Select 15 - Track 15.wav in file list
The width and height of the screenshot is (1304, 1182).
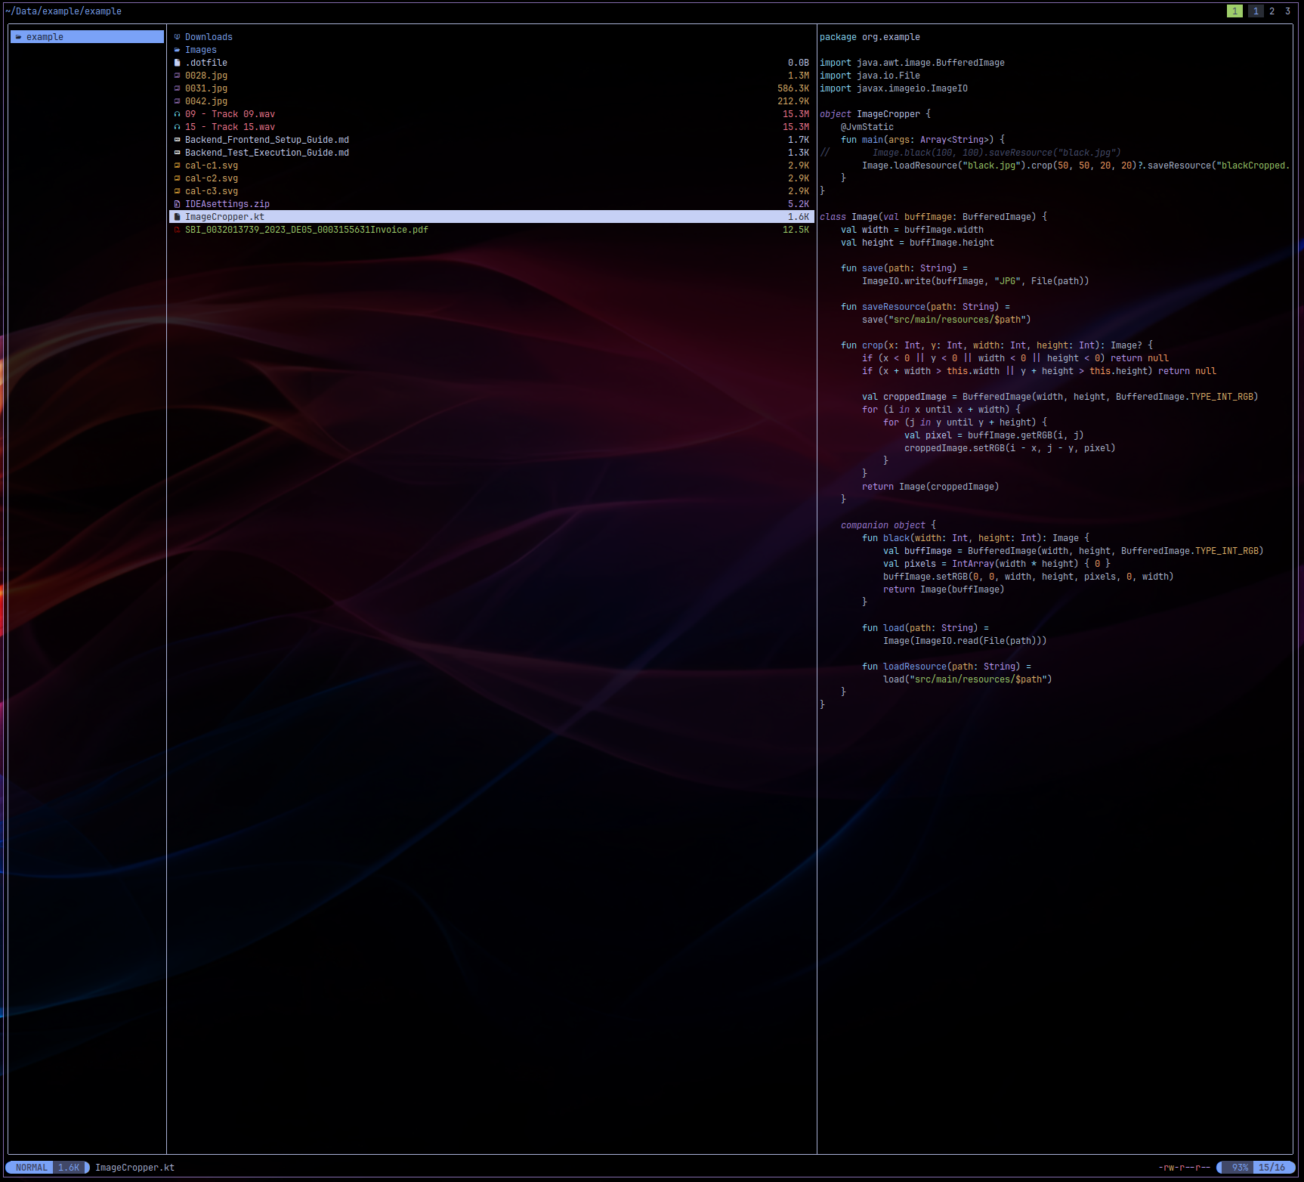coord(230,127)
